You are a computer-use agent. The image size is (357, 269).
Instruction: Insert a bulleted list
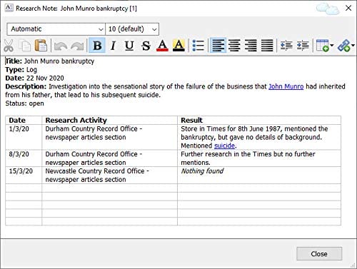198,46
